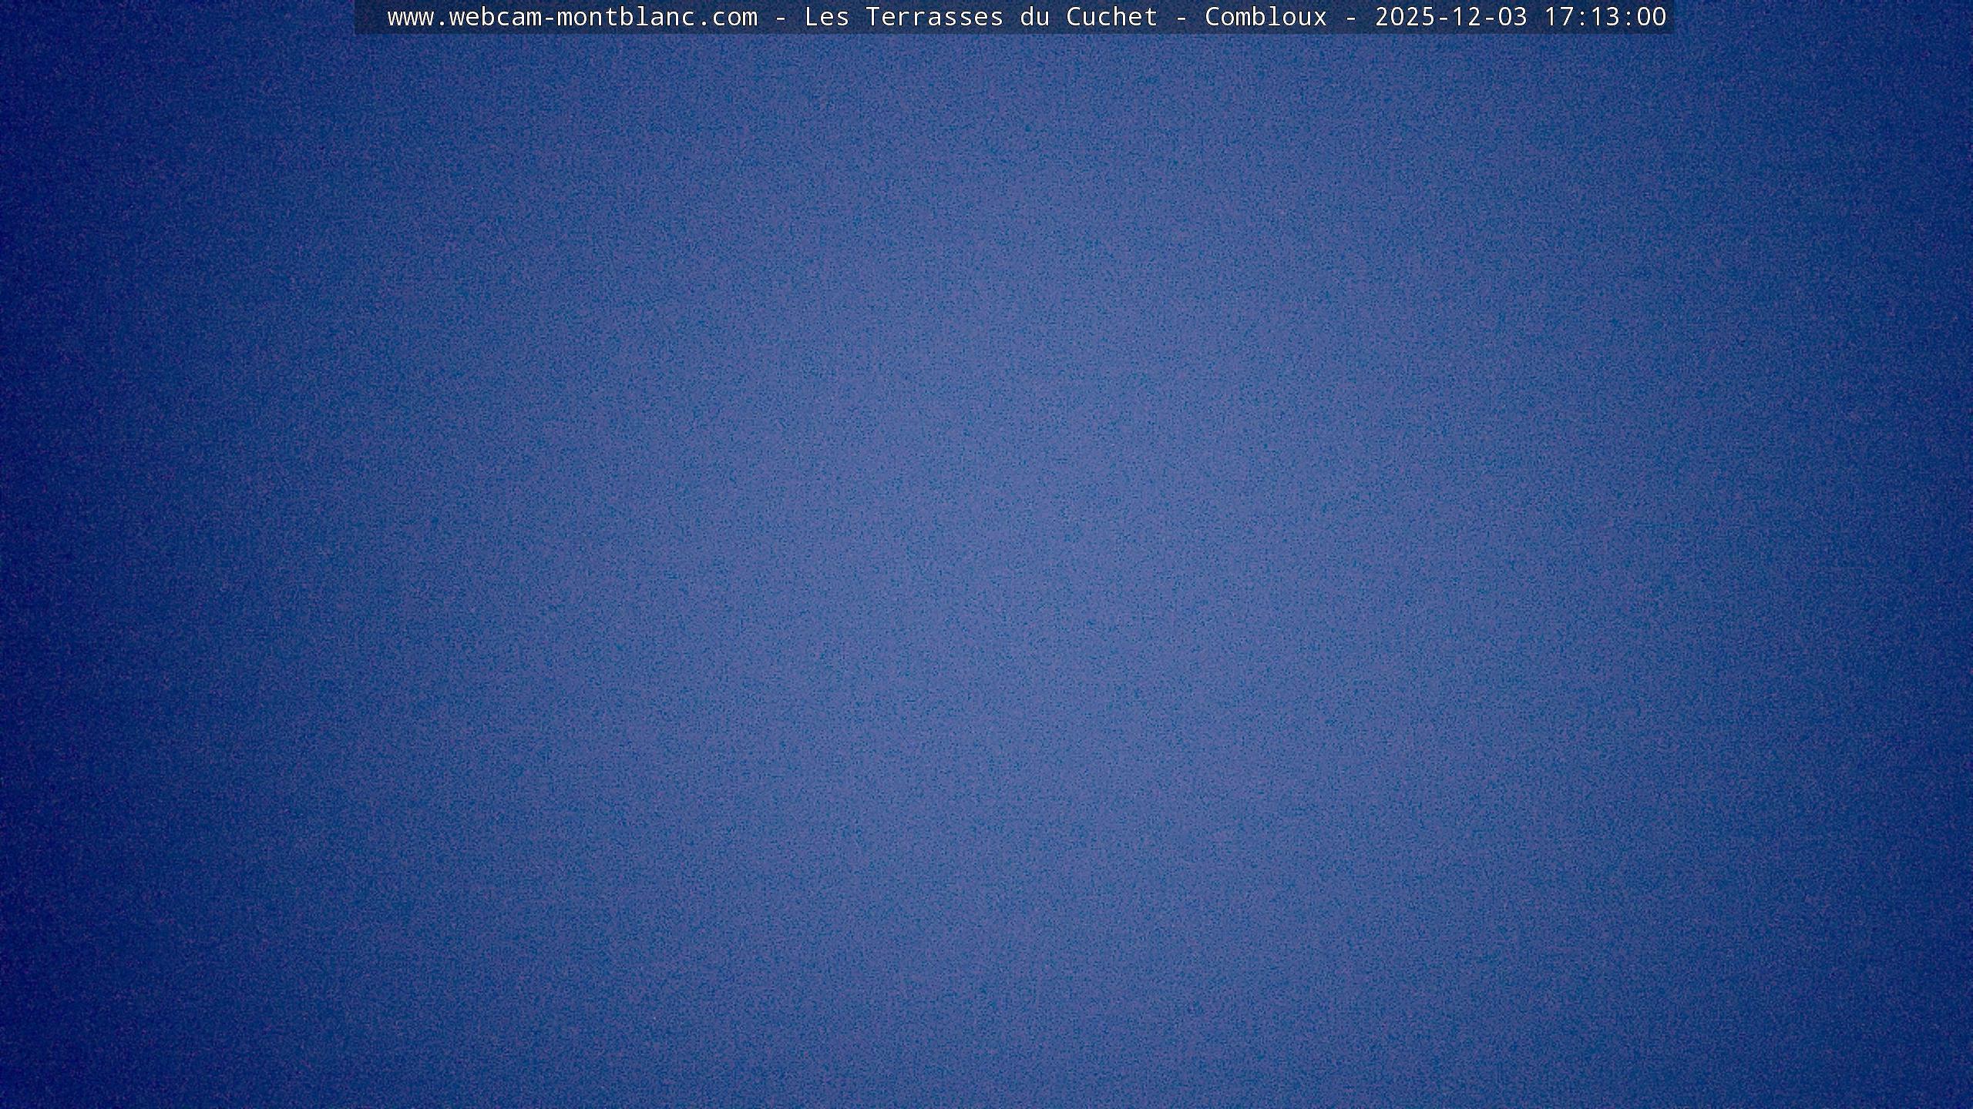The image size is (1973, 1109).
Task: Click the 2025-12-03 date stamp
Action: pyautogui.click(x=1450, y=17)
